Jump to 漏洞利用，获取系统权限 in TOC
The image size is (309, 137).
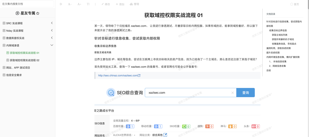[x=278, y=48]
